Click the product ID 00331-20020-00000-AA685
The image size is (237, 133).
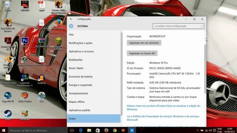coord(165,68)
